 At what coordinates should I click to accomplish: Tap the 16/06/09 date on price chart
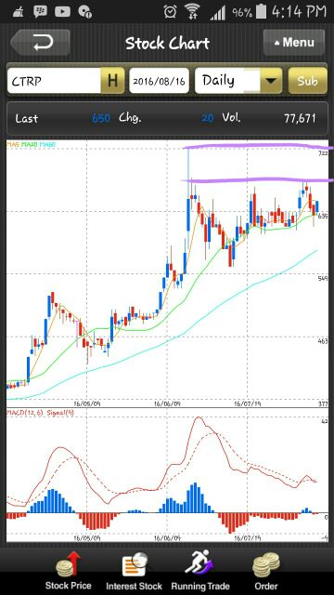(167, 403)
